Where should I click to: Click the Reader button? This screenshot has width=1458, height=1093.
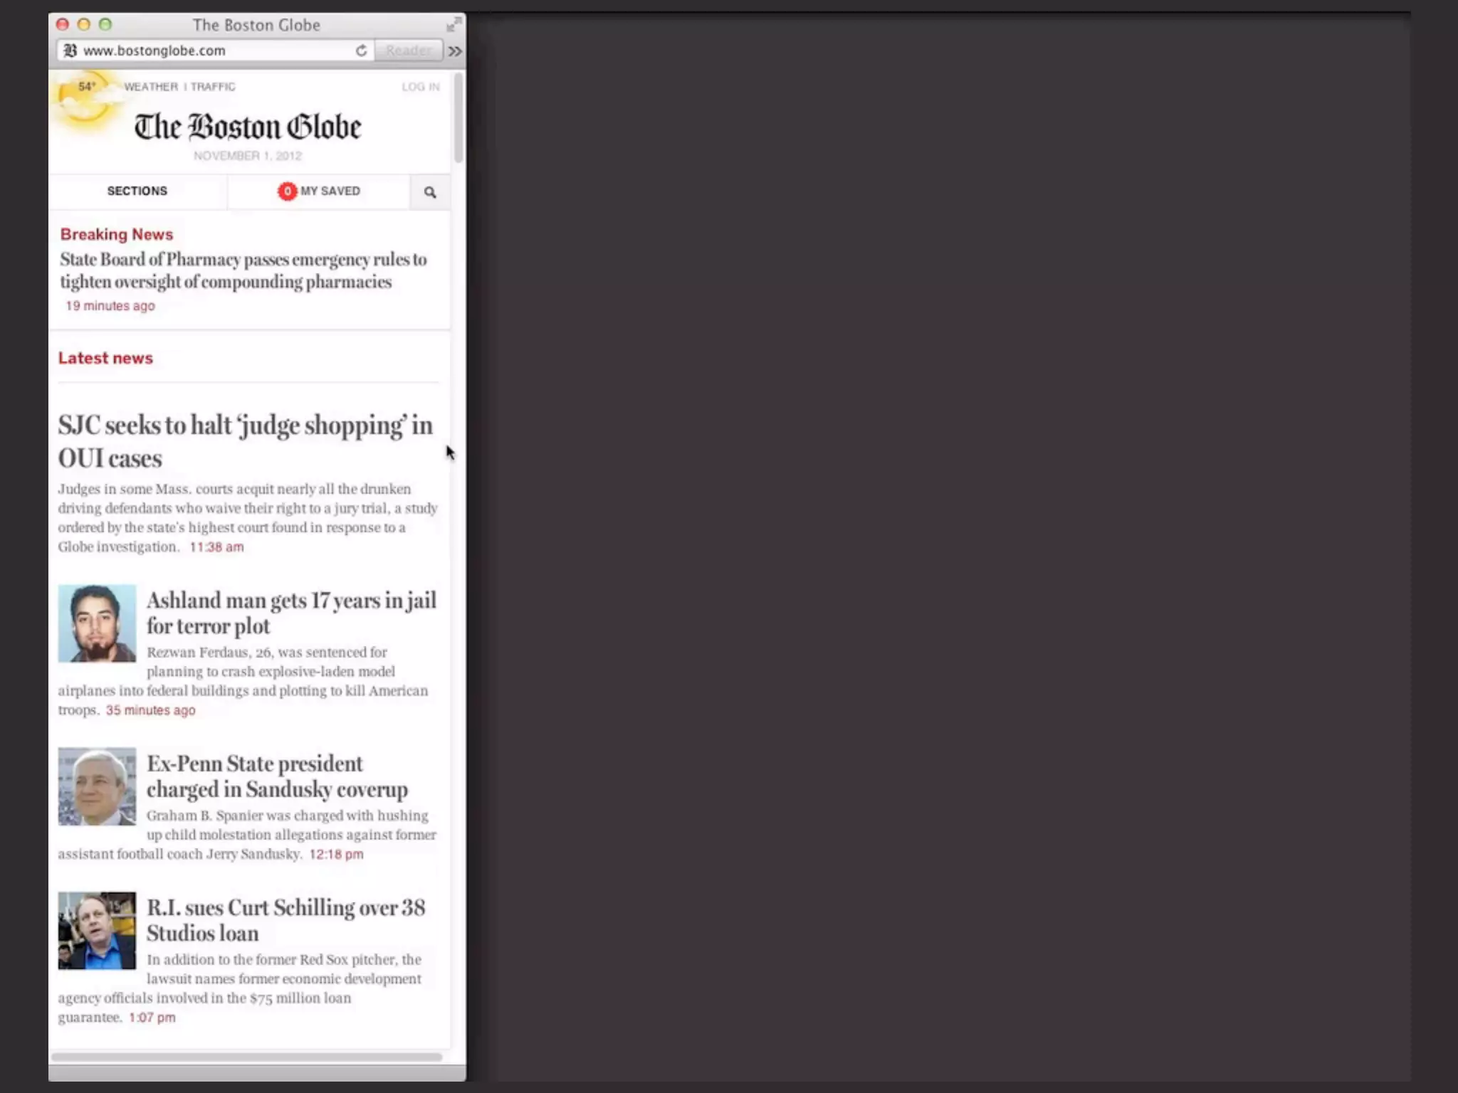point(408,51)
